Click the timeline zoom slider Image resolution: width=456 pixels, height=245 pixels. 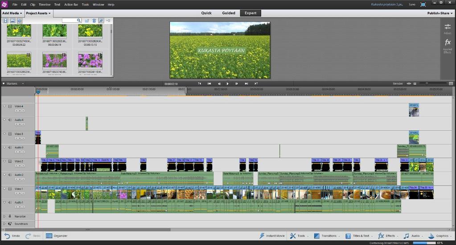tap(433, 83)
